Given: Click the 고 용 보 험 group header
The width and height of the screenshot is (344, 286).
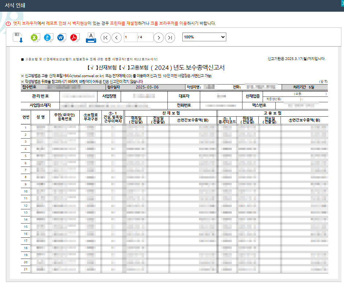Looking at the screenshot, I should tap(272, 113).
